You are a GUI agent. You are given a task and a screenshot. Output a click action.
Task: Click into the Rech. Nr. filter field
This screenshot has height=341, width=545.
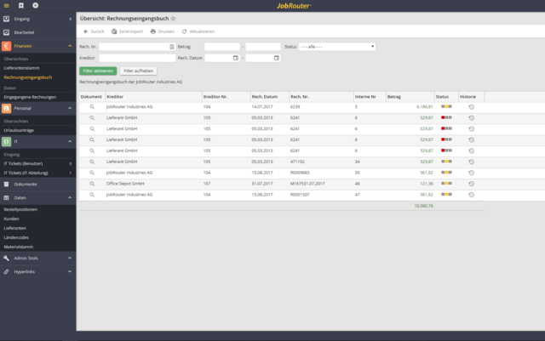(x=137, y=47)
